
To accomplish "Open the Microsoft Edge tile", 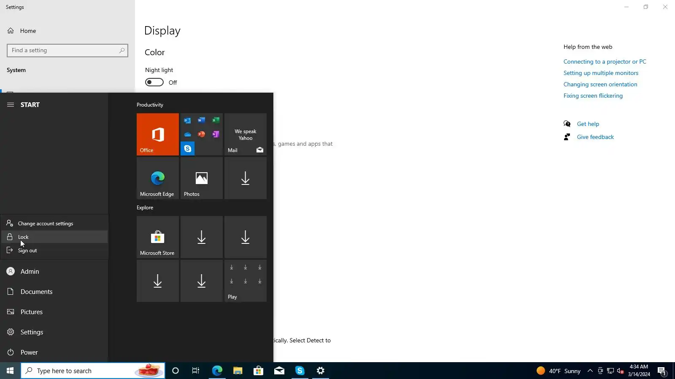I will click(158, 178).
